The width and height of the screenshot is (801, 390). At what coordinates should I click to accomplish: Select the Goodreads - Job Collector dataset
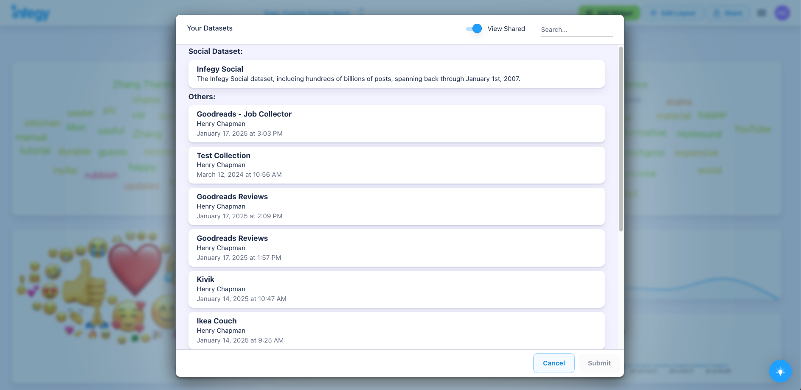click(x=396, y=123)
